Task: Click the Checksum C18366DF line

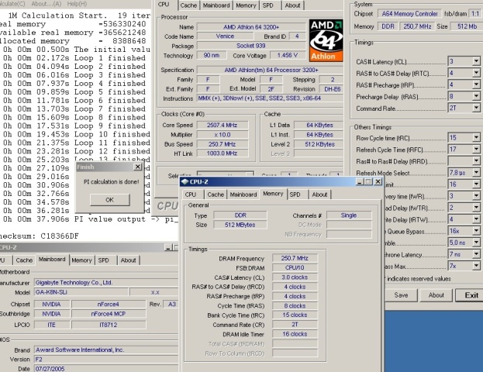Action: [40, 236]
